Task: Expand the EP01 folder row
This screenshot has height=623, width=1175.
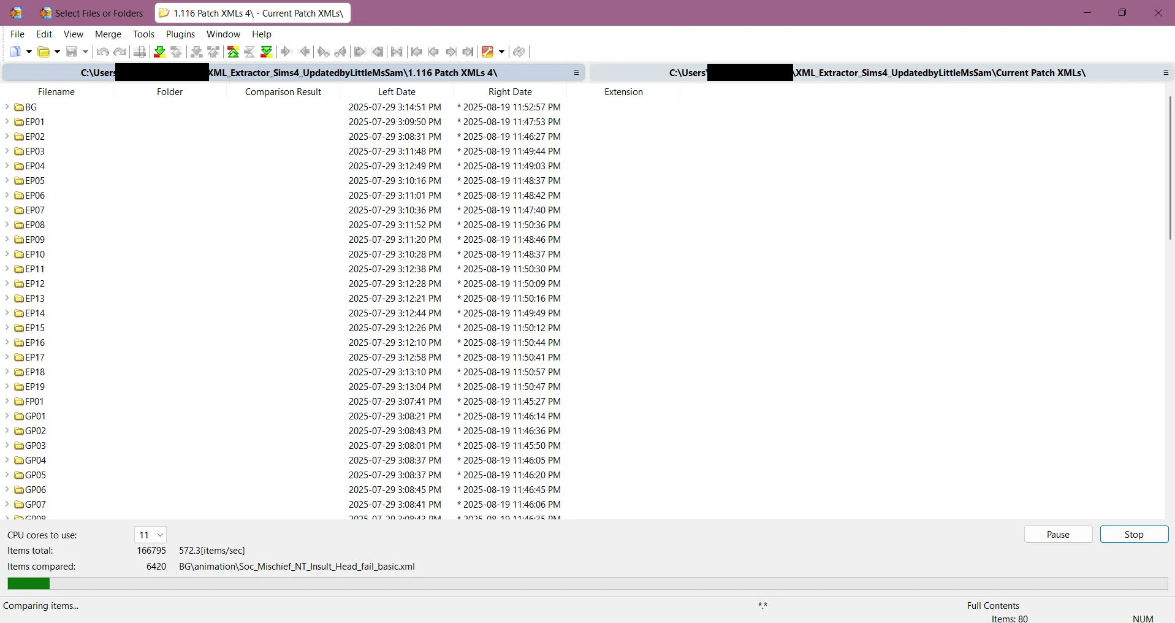Action: click(x=7, y=122)
